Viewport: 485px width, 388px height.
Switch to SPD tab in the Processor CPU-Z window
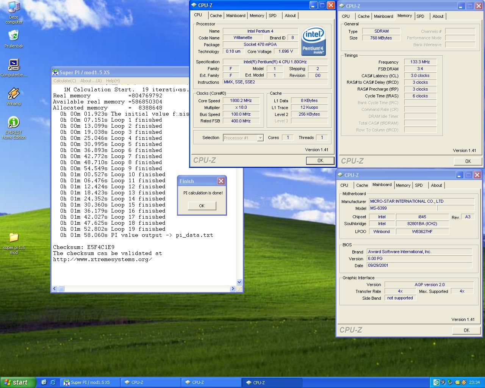point(273,16)
